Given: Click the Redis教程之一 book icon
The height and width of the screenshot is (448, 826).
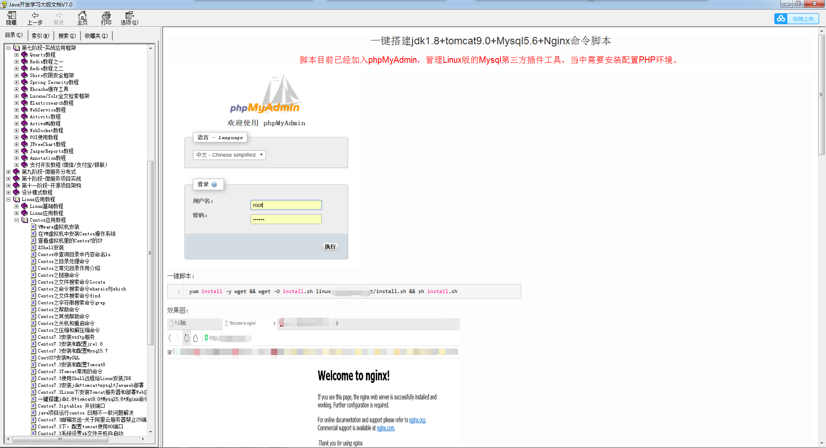Looking at the screenshot, I should click(x=25, y=62).
